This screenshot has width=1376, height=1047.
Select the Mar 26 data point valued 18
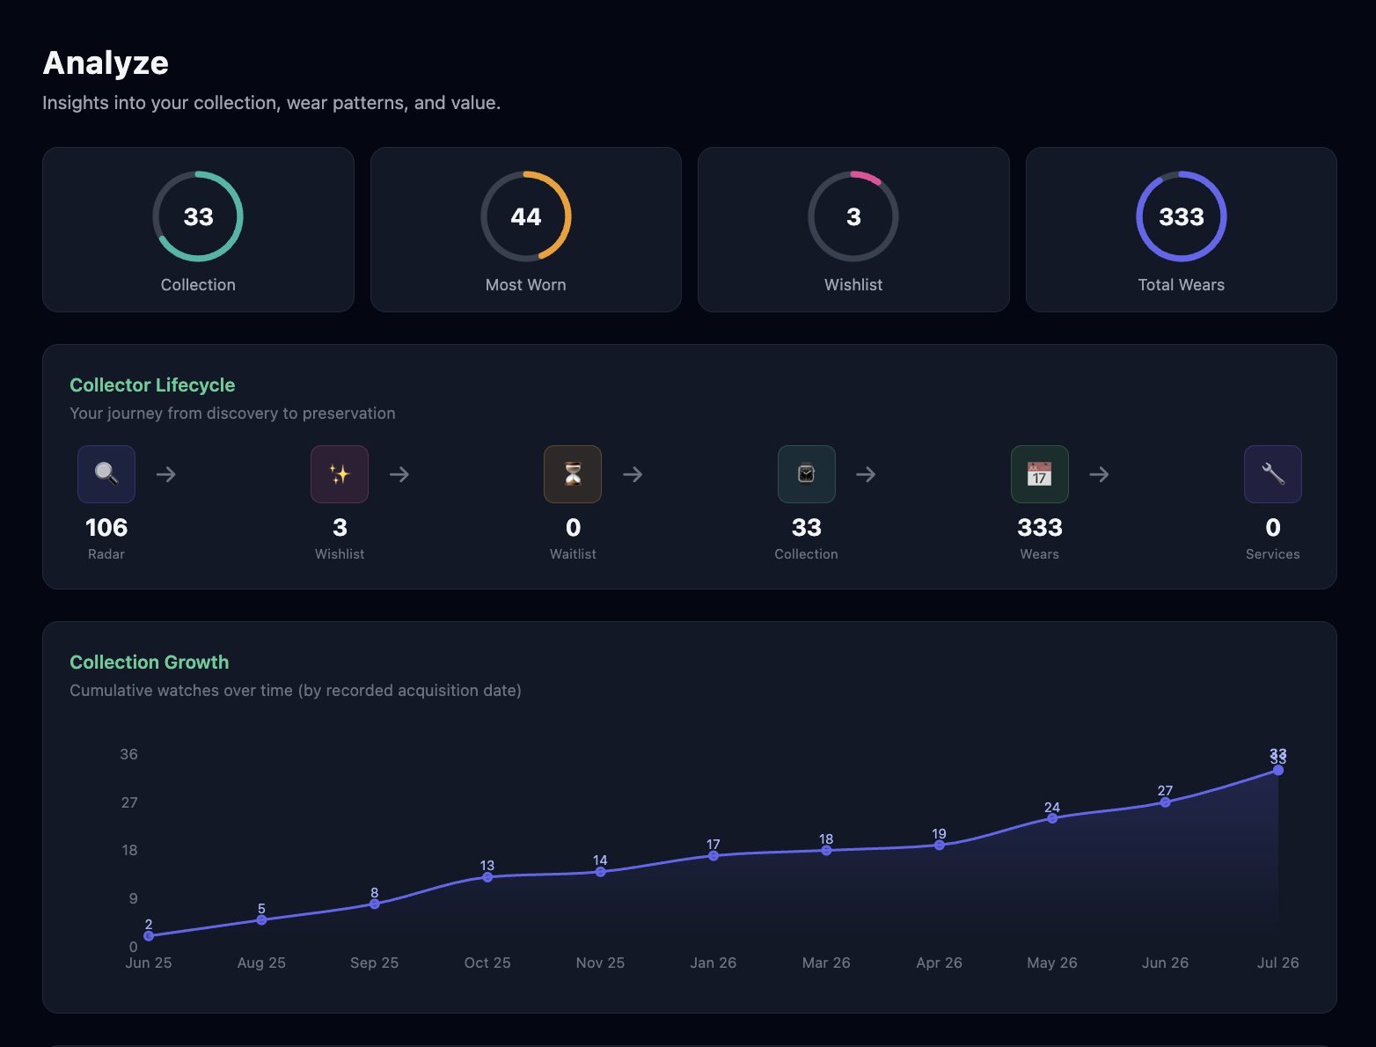[826, 851]
